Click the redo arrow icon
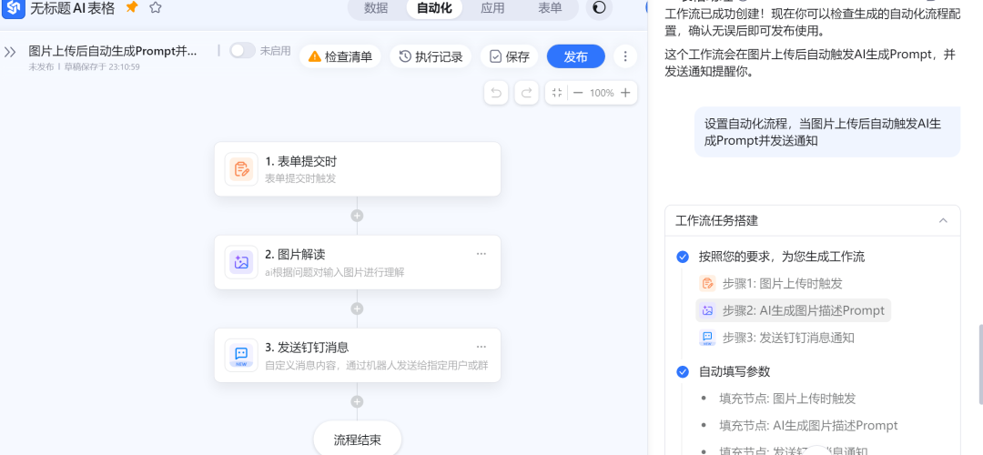983x455 pixels. [527, 93]
